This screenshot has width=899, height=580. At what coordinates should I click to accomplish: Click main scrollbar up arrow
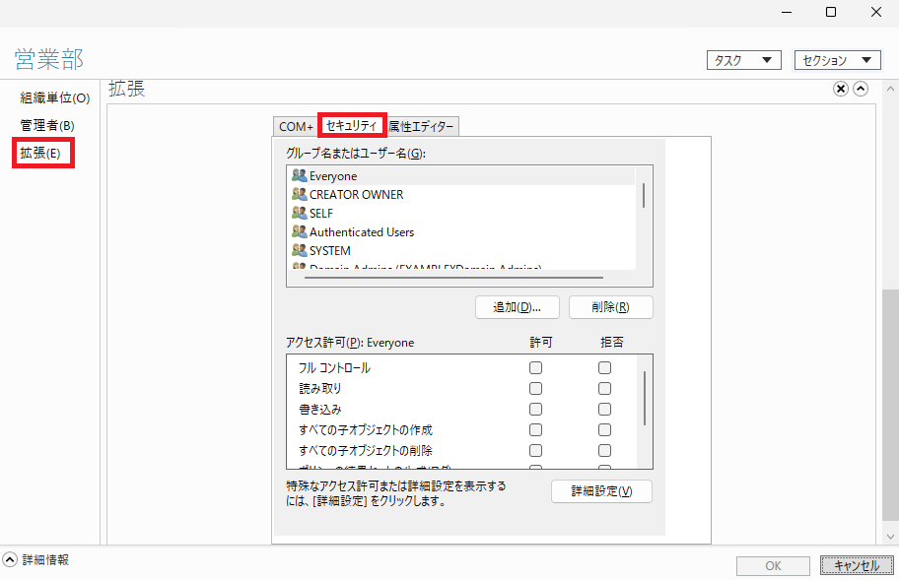pyautogui.click(x=890, y=89)
